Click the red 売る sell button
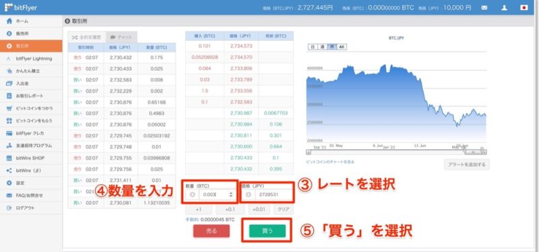Viewport: 539px width, 252px height. 212,231
